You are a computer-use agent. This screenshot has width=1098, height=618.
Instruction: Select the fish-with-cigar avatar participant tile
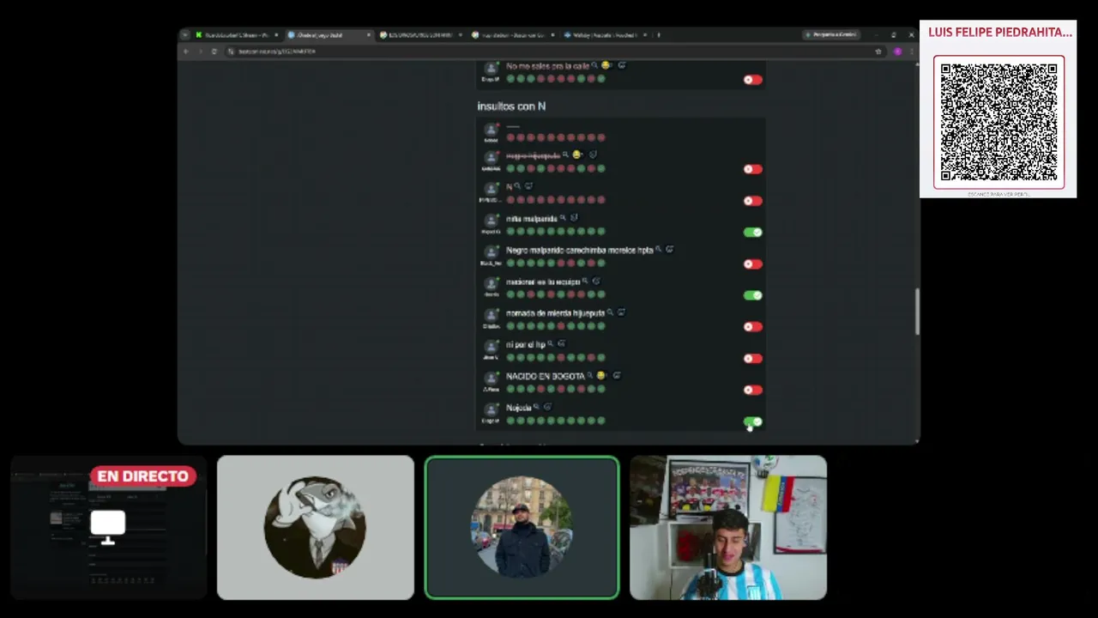pyautogui.click(x=315, y=527)
